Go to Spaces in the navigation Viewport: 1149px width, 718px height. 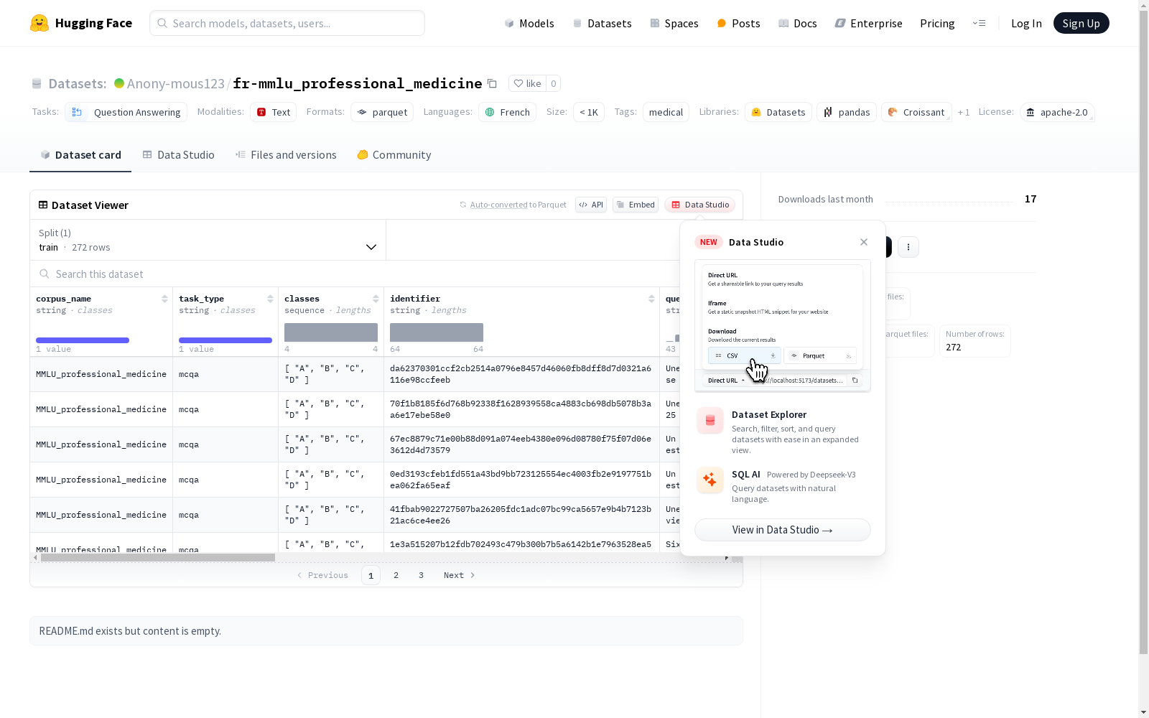point(674,23)
